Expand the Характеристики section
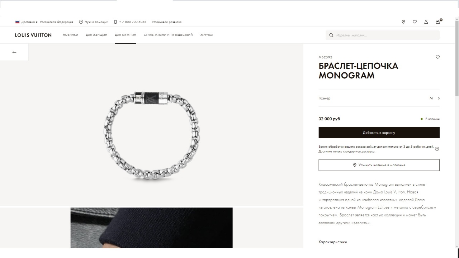This screenshot has height=258, width=459. [333, 242]
